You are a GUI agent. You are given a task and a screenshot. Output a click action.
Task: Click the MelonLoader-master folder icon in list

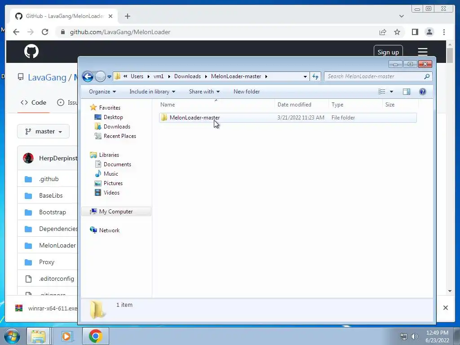point(164,118)
